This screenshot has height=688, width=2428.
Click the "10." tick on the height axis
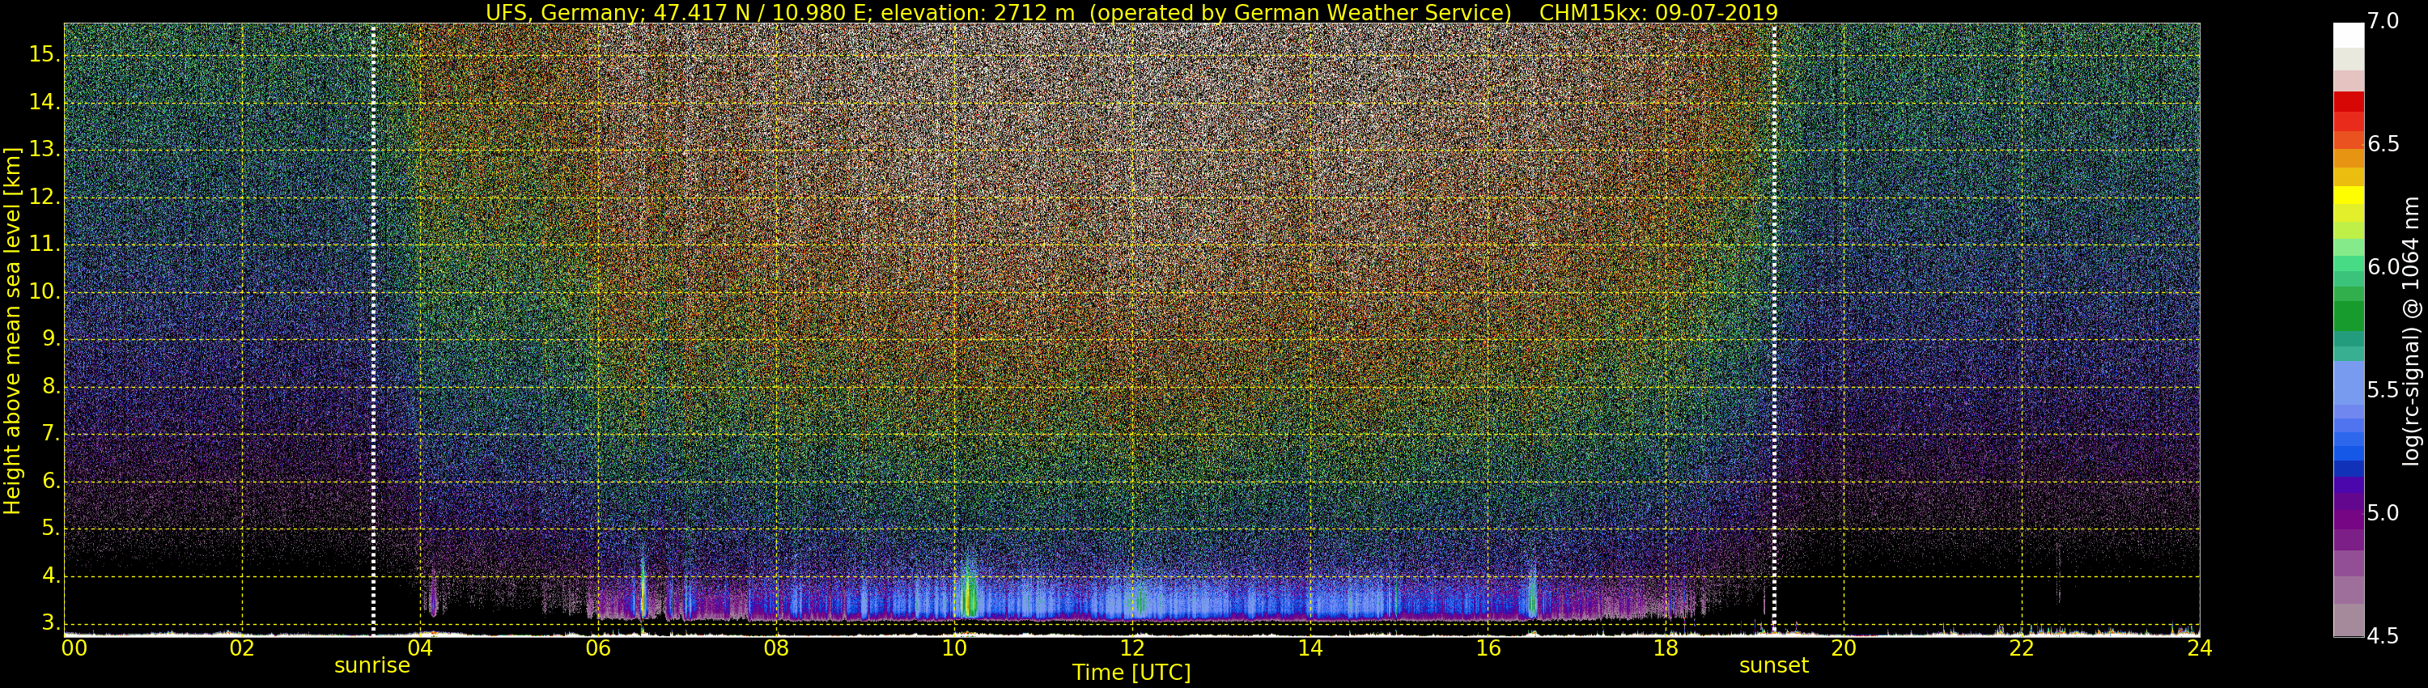pos(45,292)
